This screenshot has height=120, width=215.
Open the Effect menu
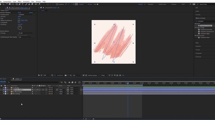tap(19, 1)
